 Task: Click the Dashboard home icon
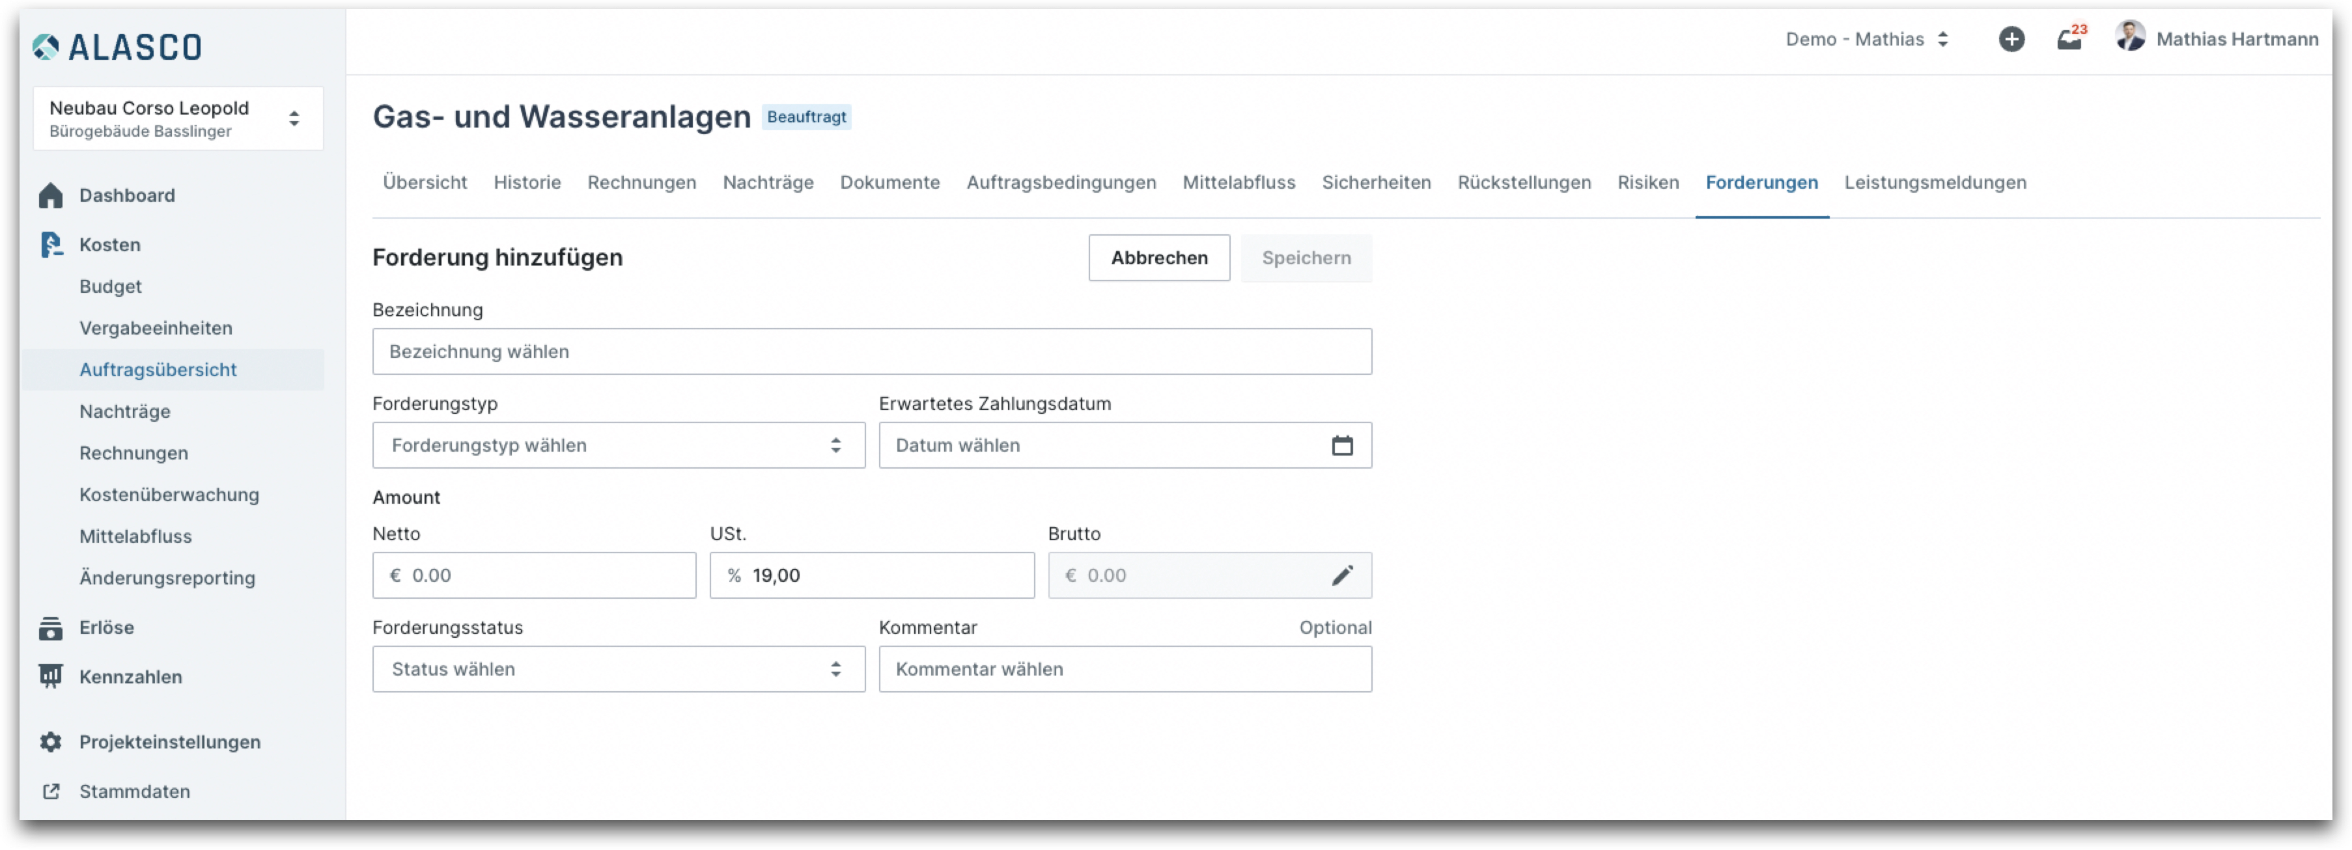(x=51, y=195)
